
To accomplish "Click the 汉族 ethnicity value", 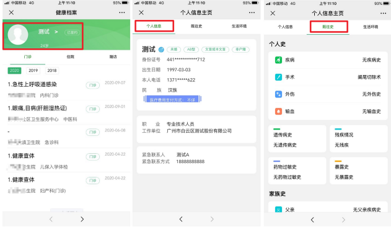I will (172, 90).
